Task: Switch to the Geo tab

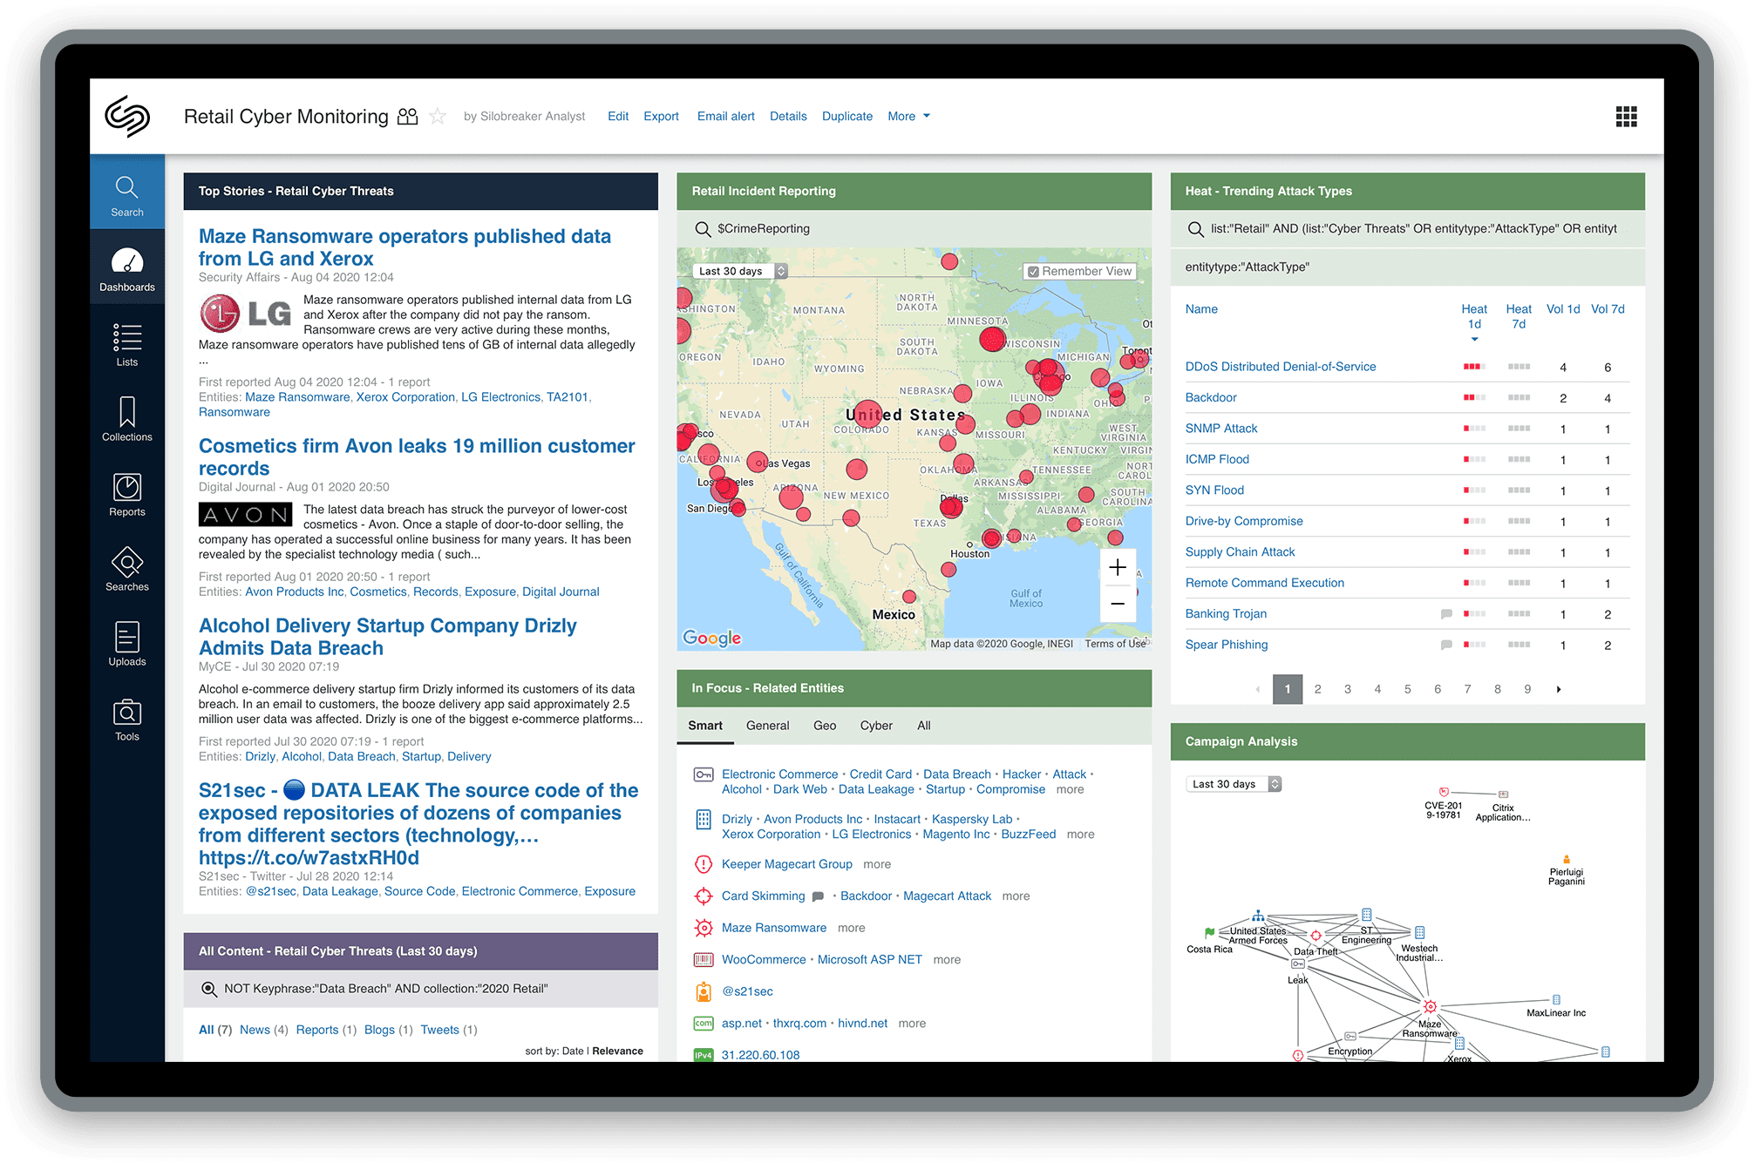Action: 825,726
